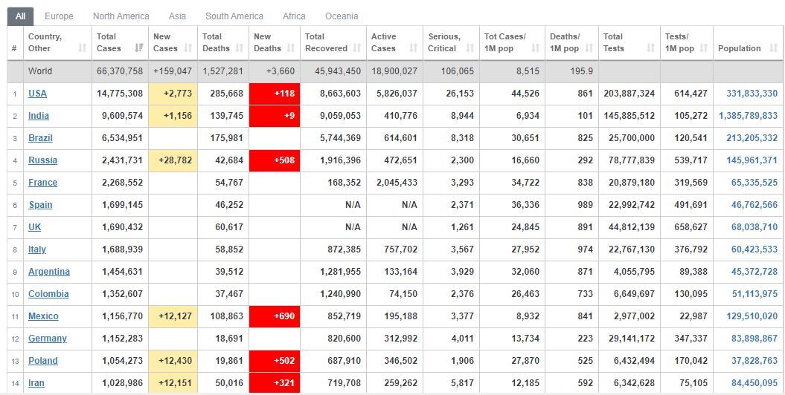Open the Oceania region tab
Image resolution: width=785 pixels, height=395 pixels.
(x=342, y=16)
